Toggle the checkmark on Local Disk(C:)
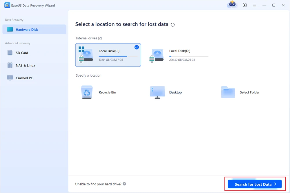Viewport: 290px width, 193px height. [137, 47]
